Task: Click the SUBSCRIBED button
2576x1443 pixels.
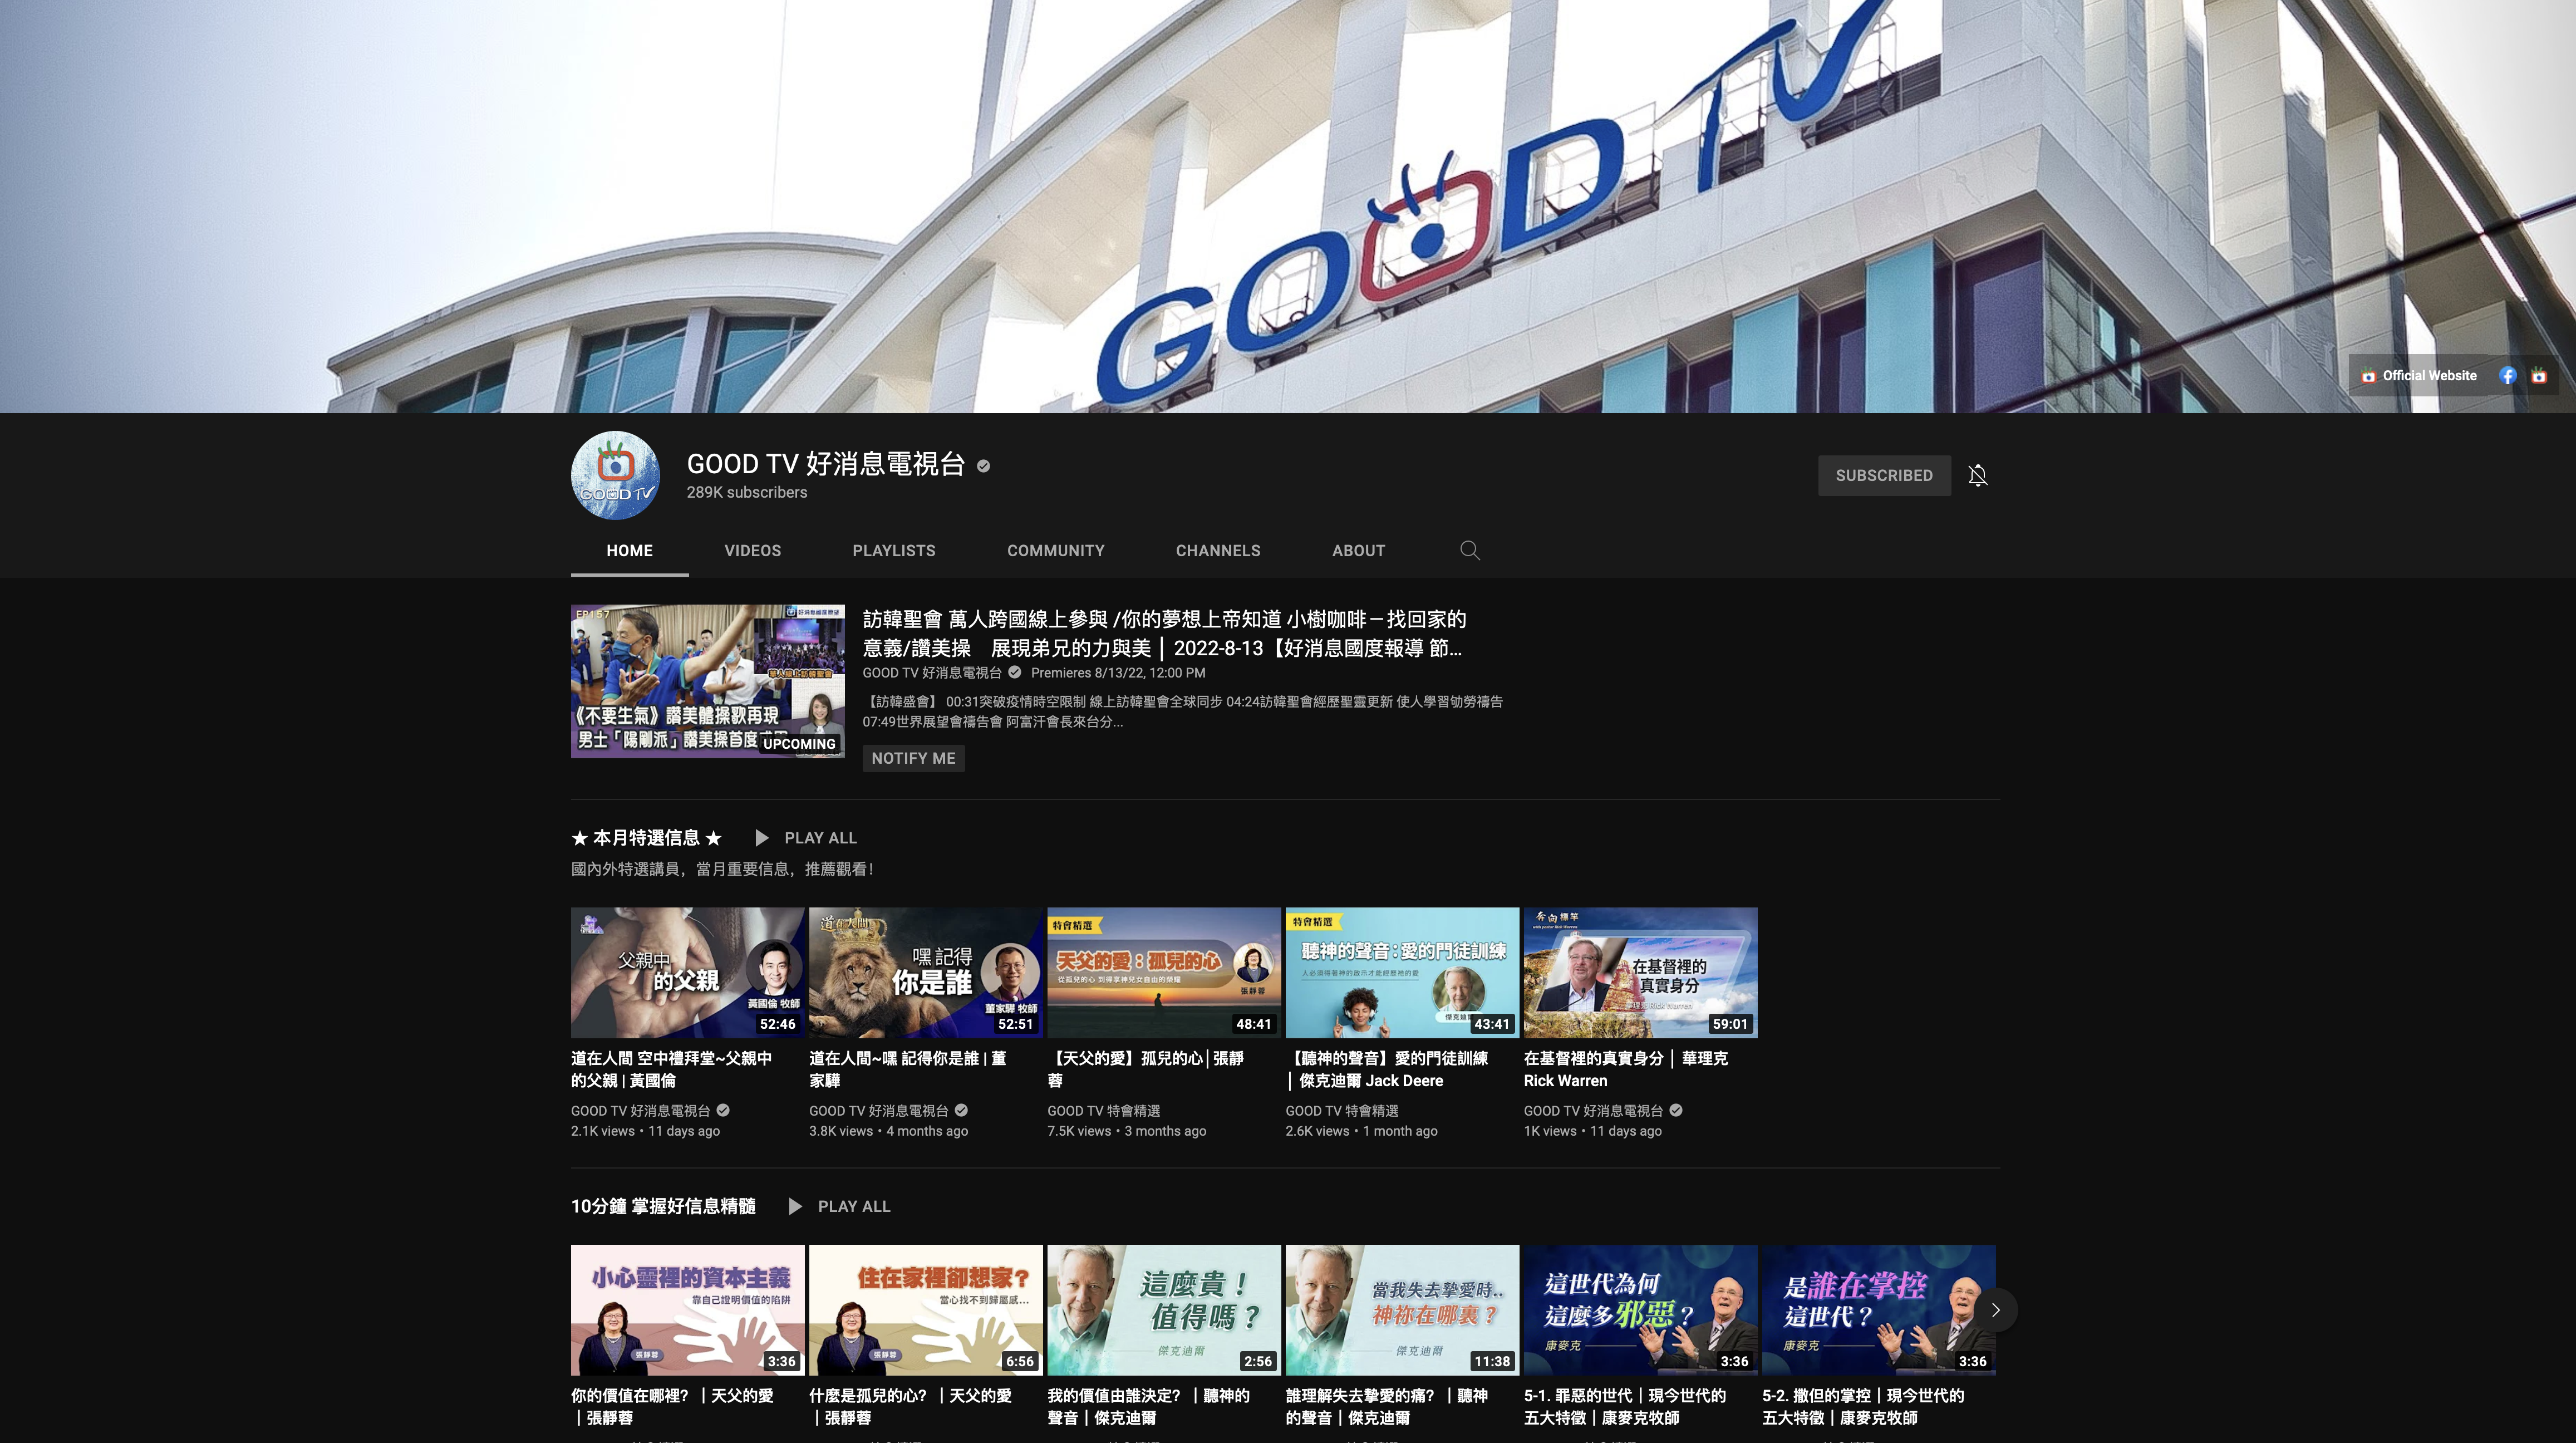Action: tap(1883, 476)
